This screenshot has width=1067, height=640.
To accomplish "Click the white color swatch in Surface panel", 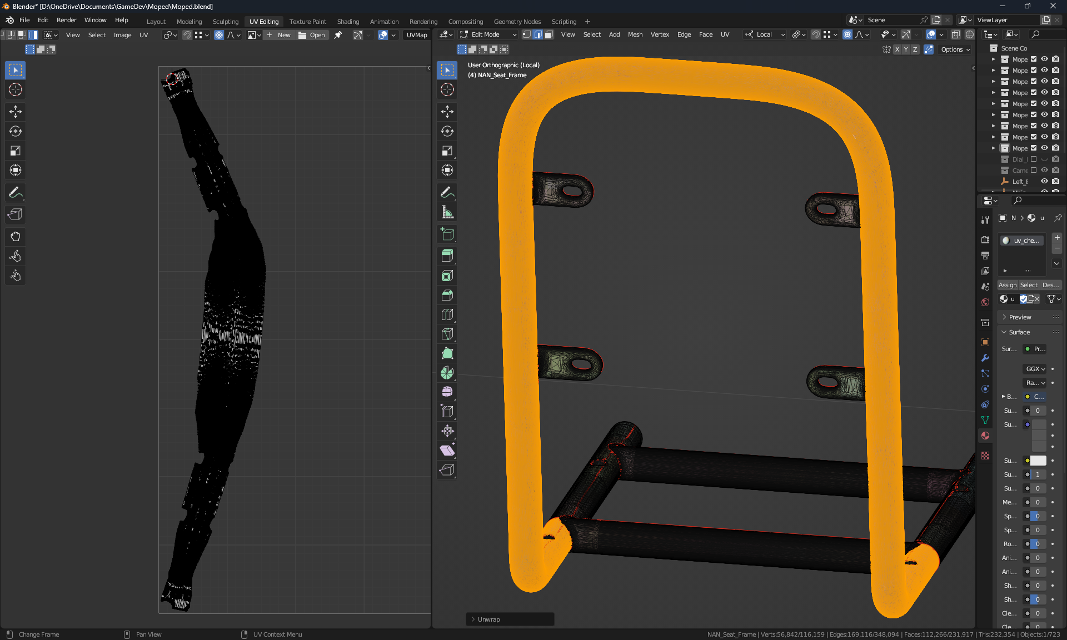I will tap(1038, 461).
